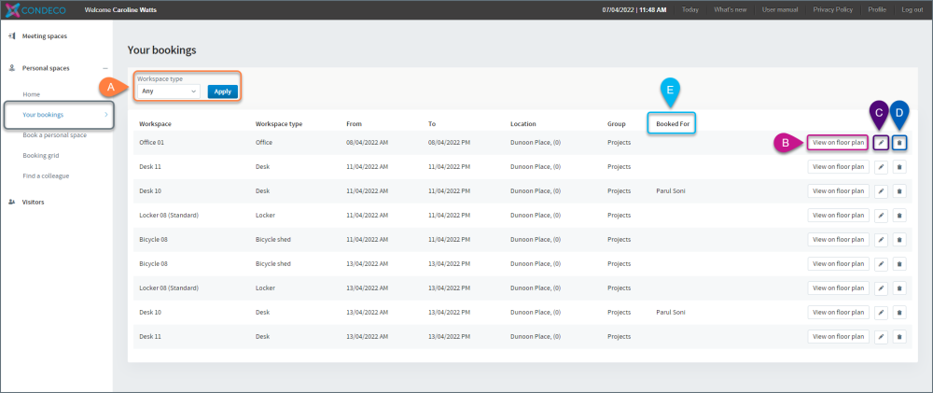
Task: Open Book a personal space
Action: point(55,135)
